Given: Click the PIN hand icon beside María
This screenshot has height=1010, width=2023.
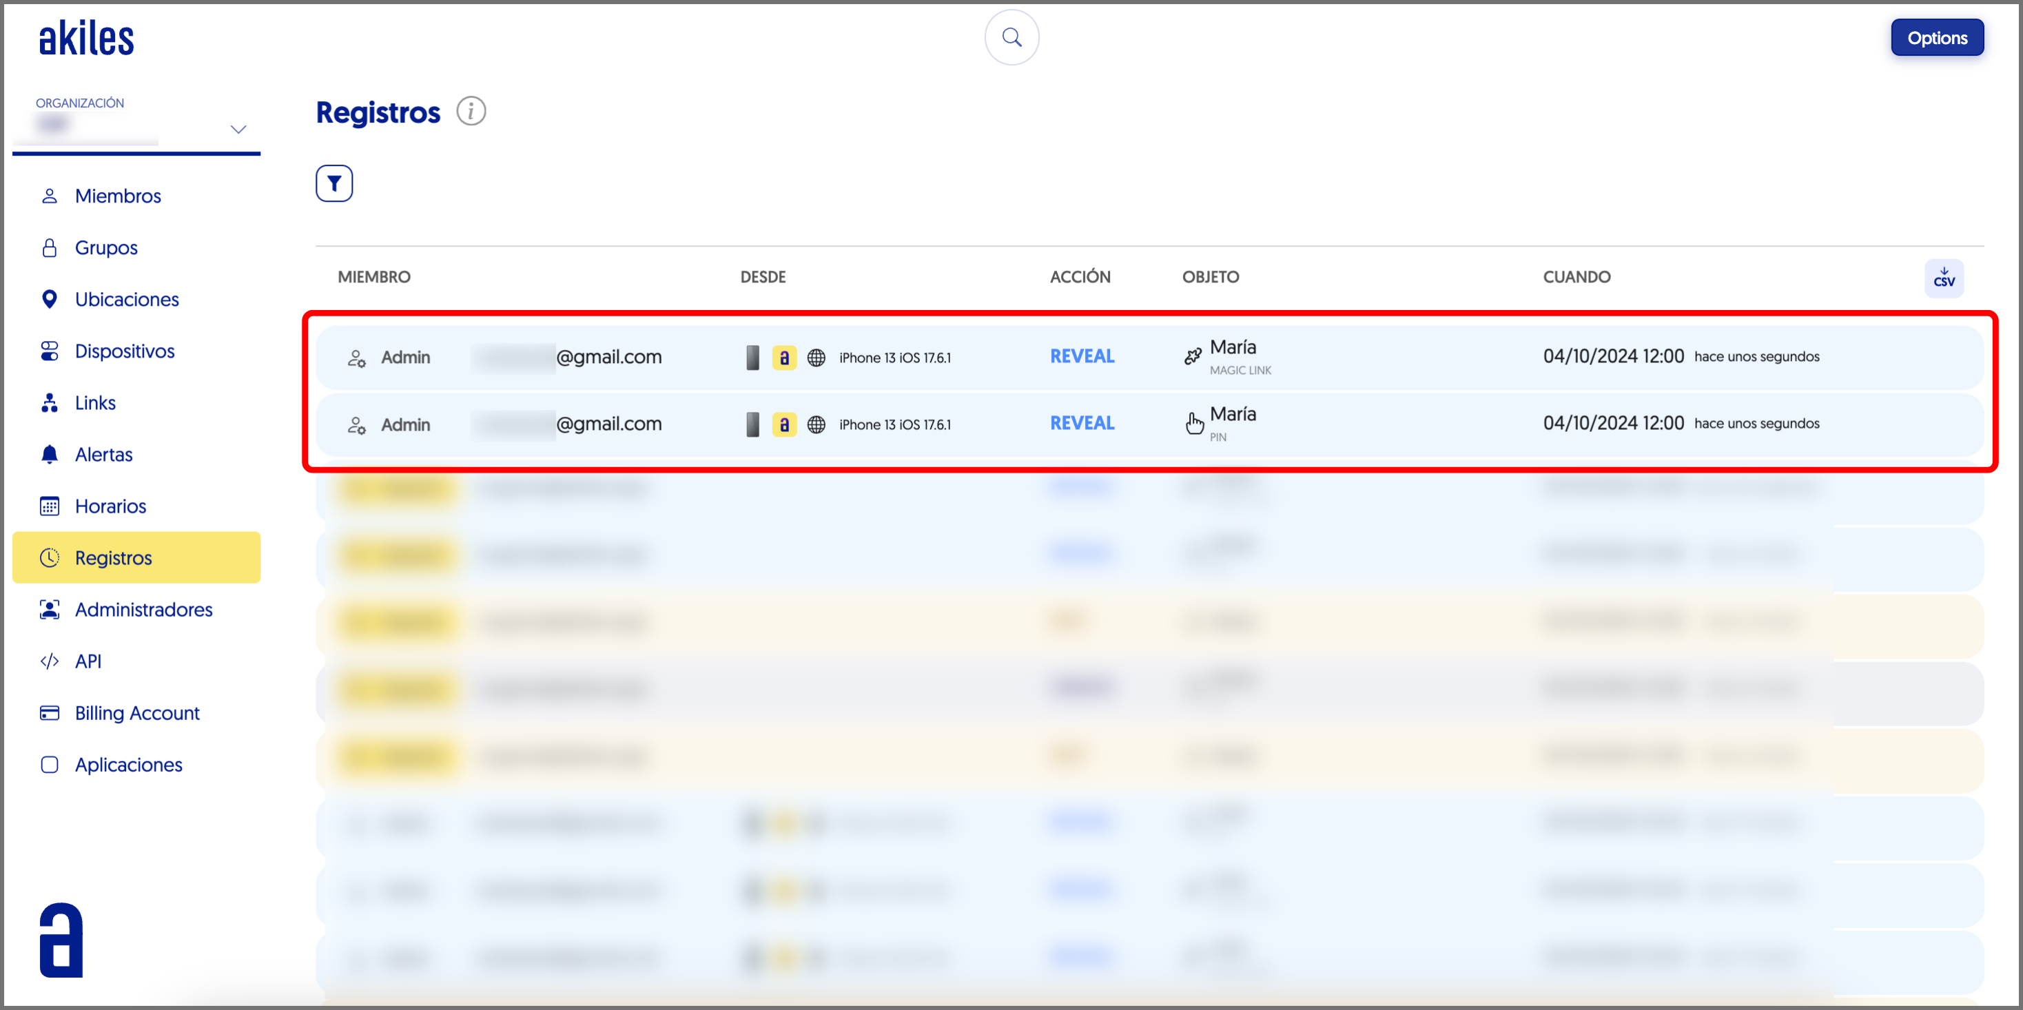Looking at the screenshot, I should pos(1193,424).
